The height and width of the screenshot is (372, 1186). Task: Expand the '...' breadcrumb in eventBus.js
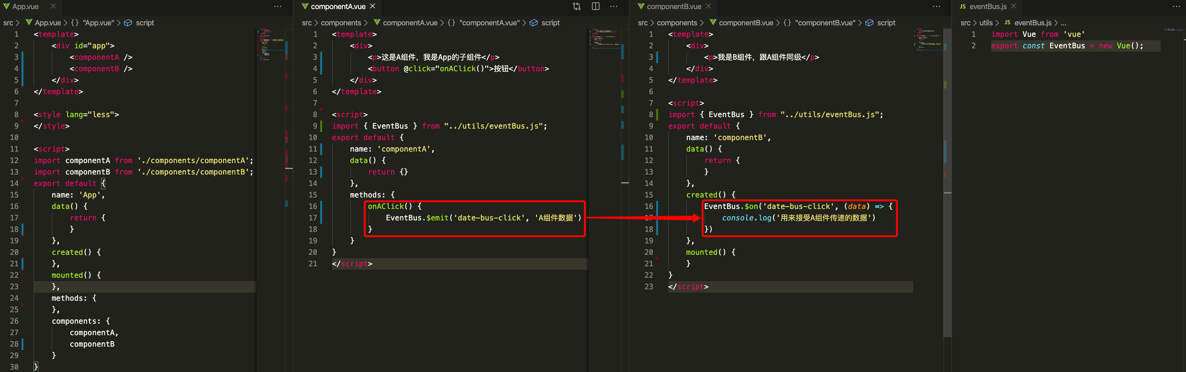point(1063,22)
